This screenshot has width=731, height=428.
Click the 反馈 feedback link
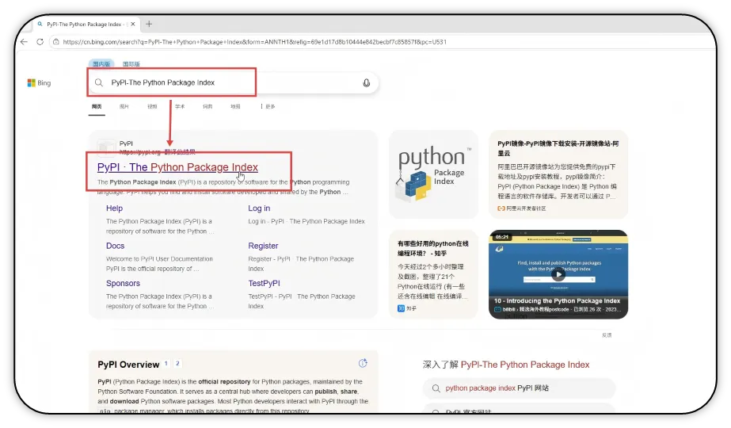607,335
